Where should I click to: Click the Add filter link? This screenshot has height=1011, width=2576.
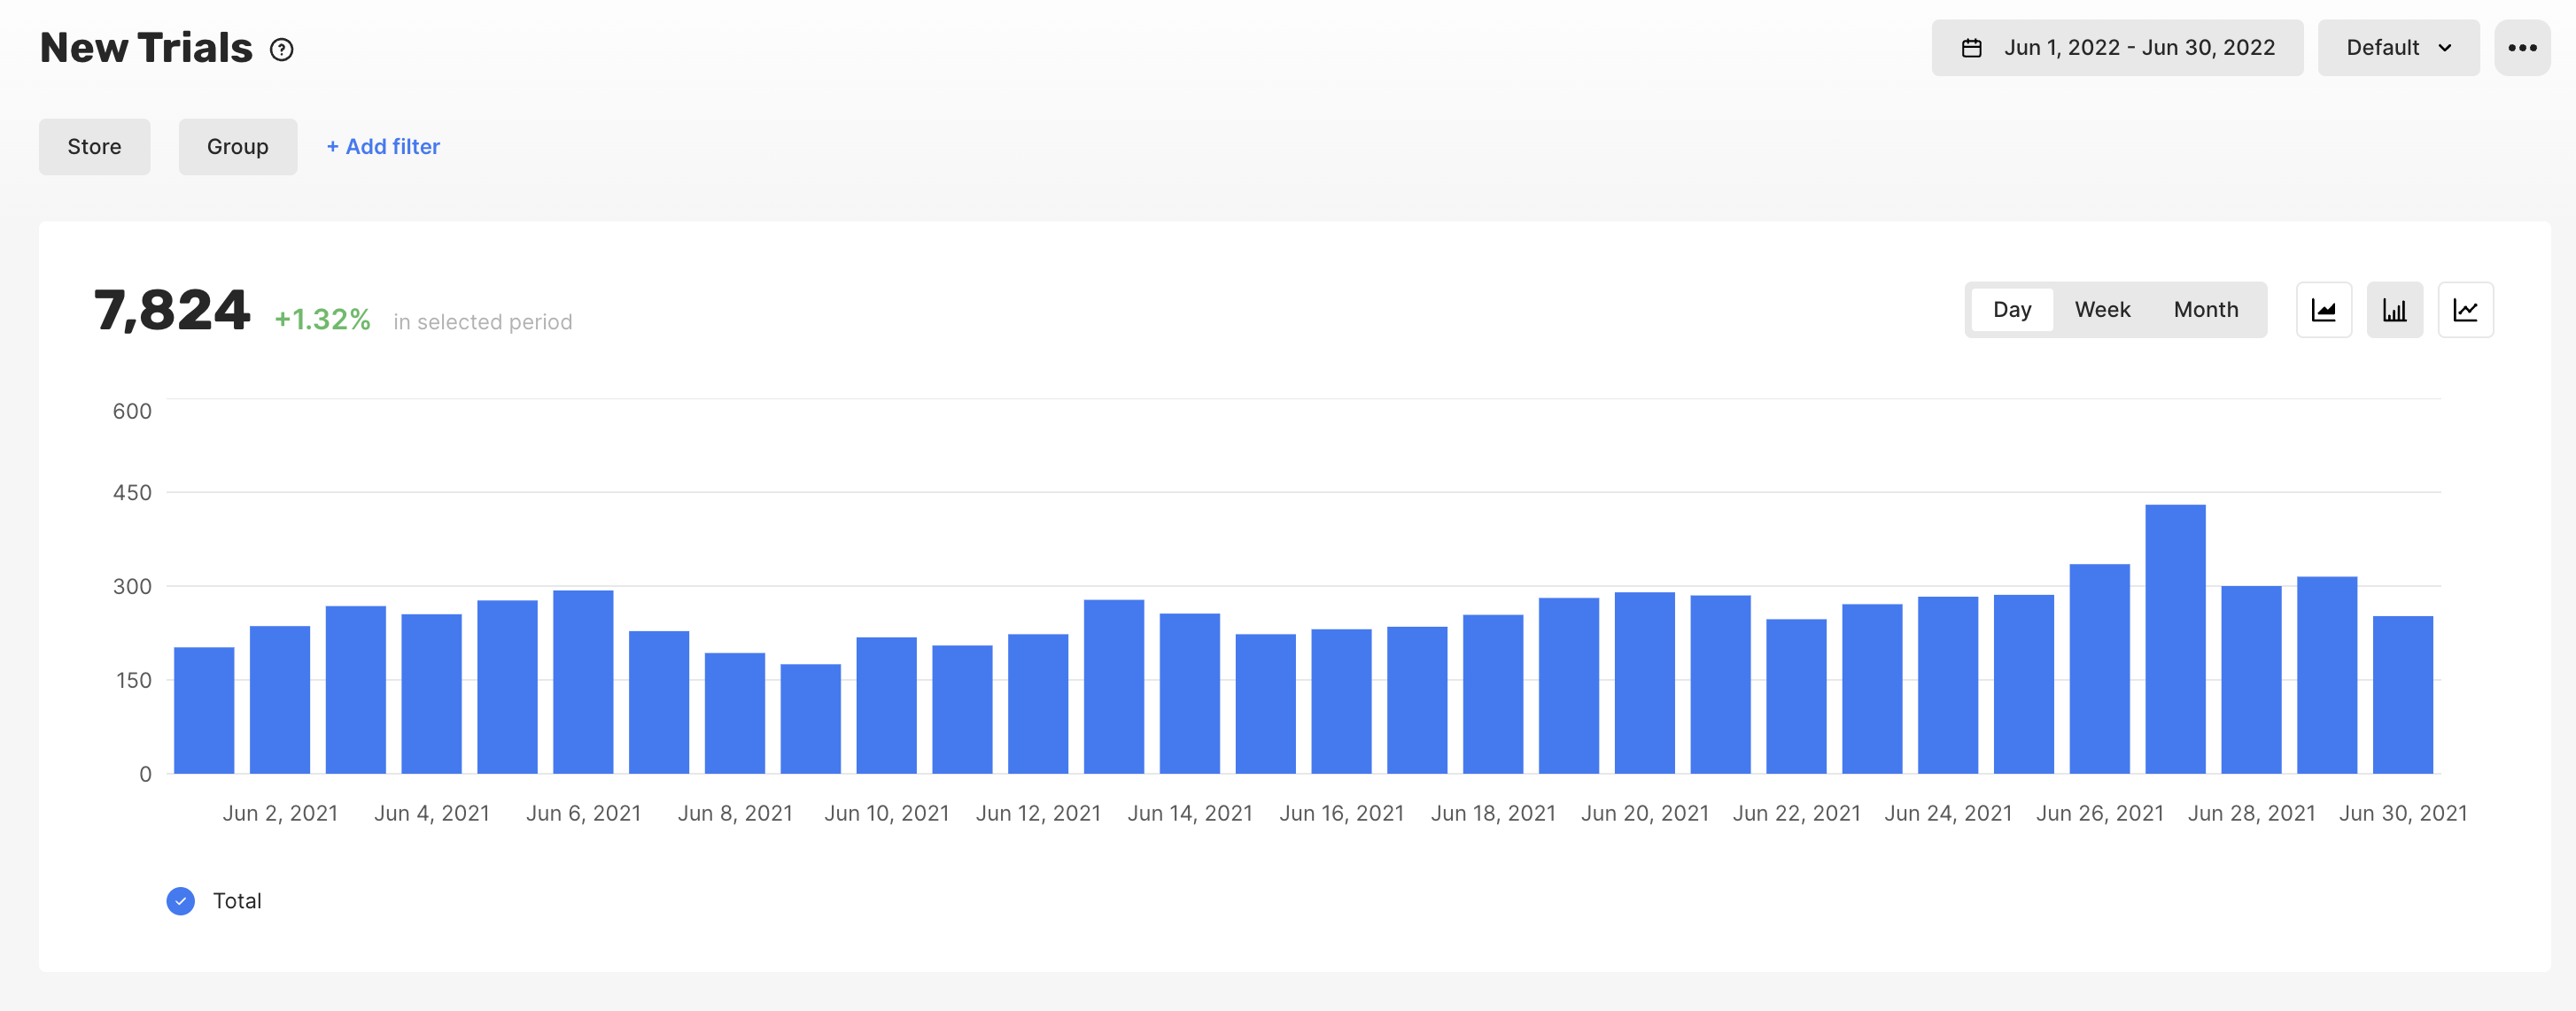pyautogui.click(x=383, y=147)
